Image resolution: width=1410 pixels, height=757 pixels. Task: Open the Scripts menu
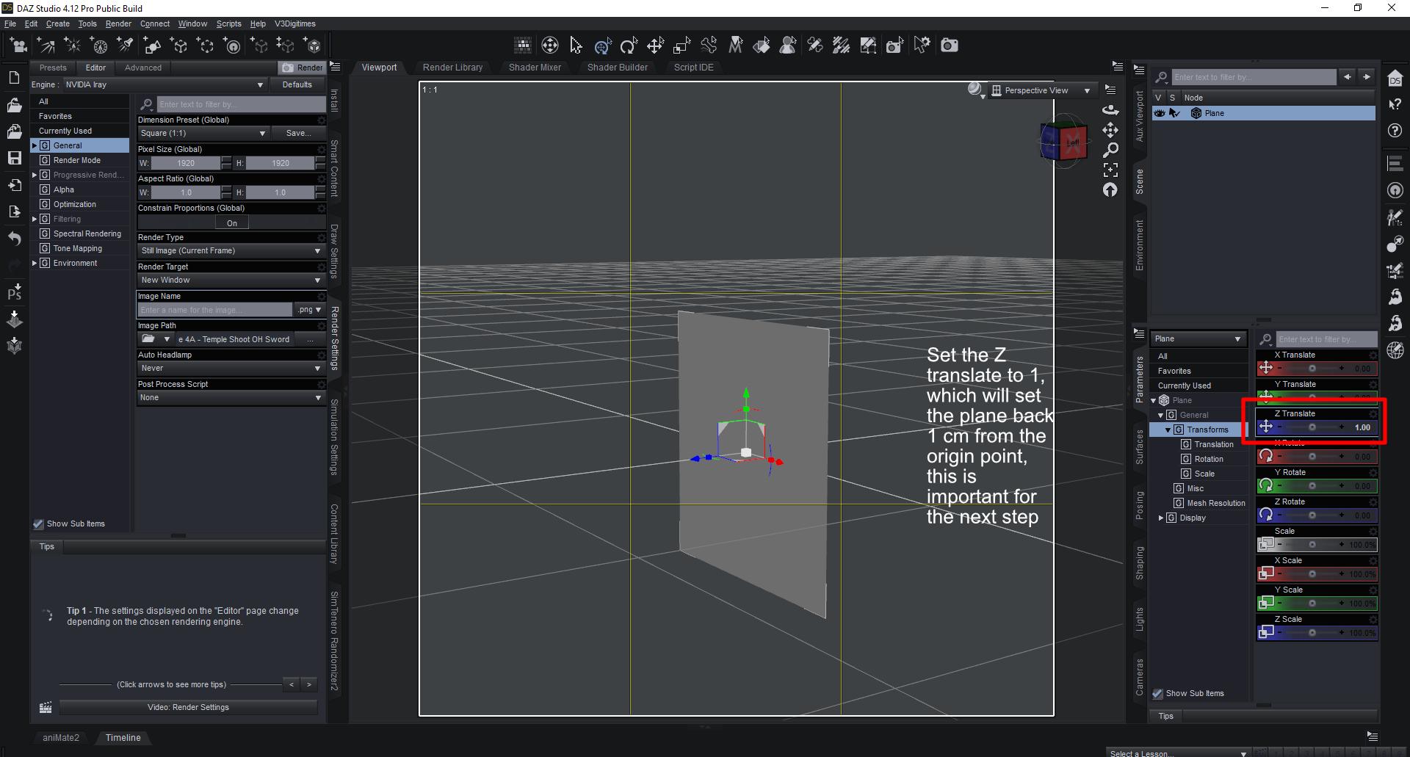[x=228, y=23]
